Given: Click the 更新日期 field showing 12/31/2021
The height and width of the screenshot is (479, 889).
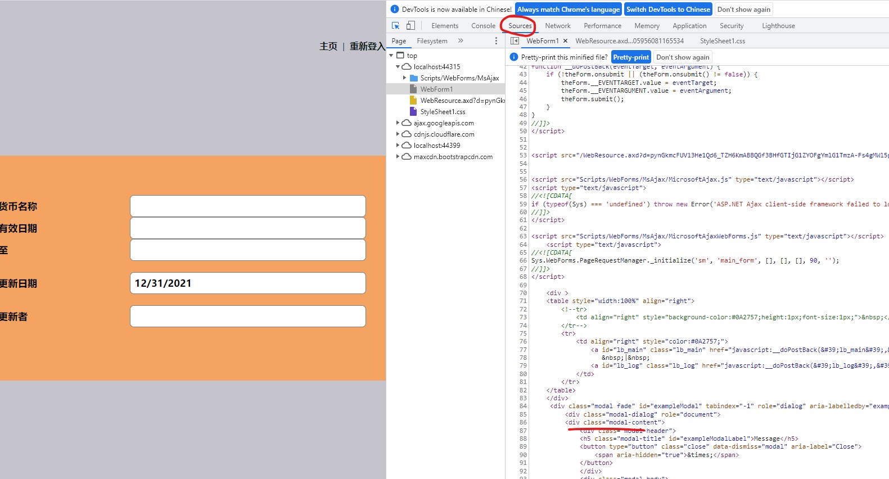Looking at the screenshot, I should point(248,283).
